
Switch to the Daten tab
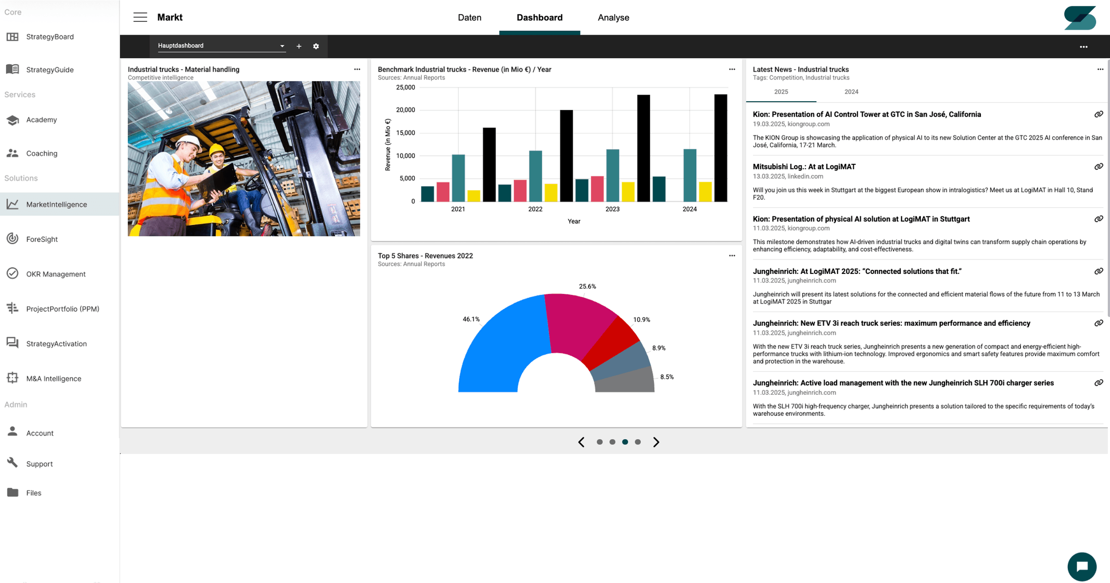[x=469, y=17]
